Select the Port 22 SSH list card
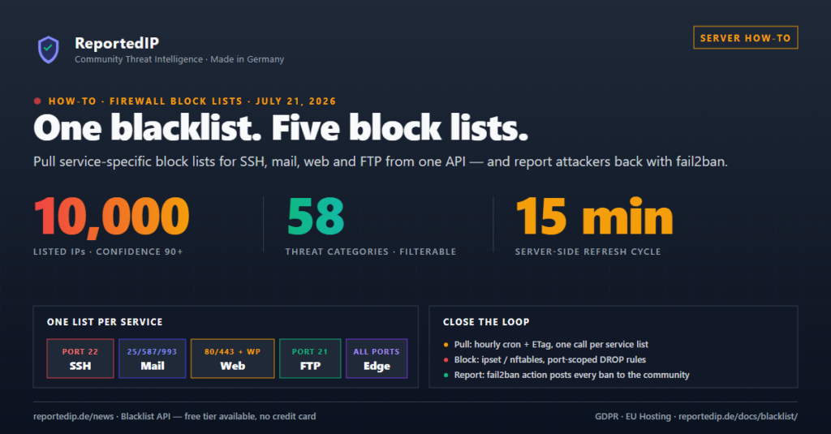 (80, 359)
